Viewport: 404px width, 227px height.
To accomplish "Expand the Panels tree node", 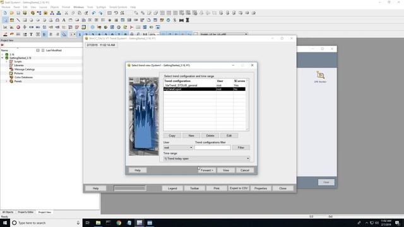I will tap(7, 81).
